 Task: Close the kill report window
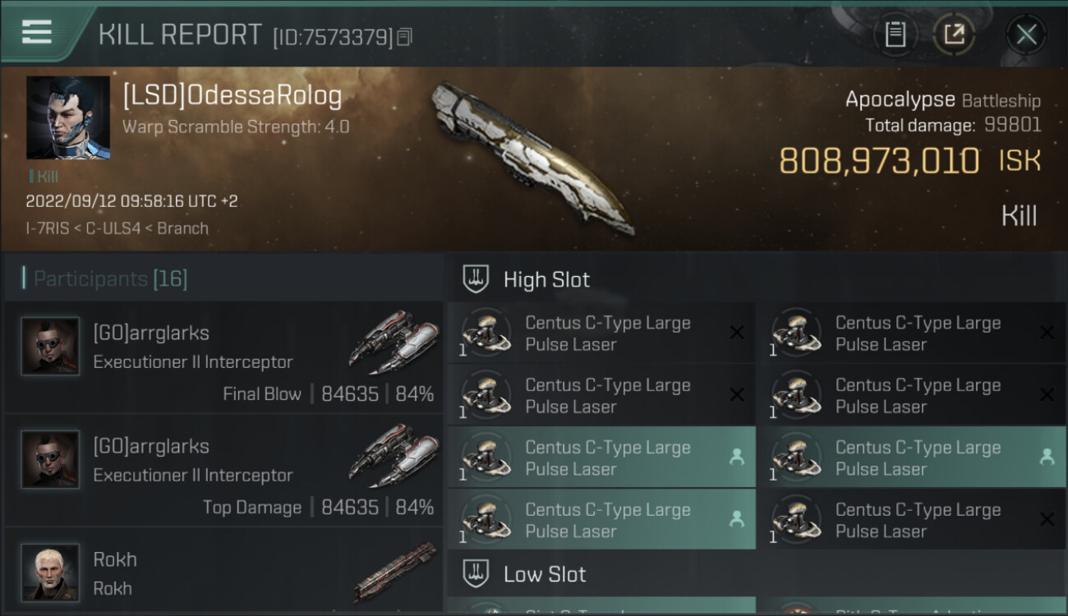(x=1026, y=34)
